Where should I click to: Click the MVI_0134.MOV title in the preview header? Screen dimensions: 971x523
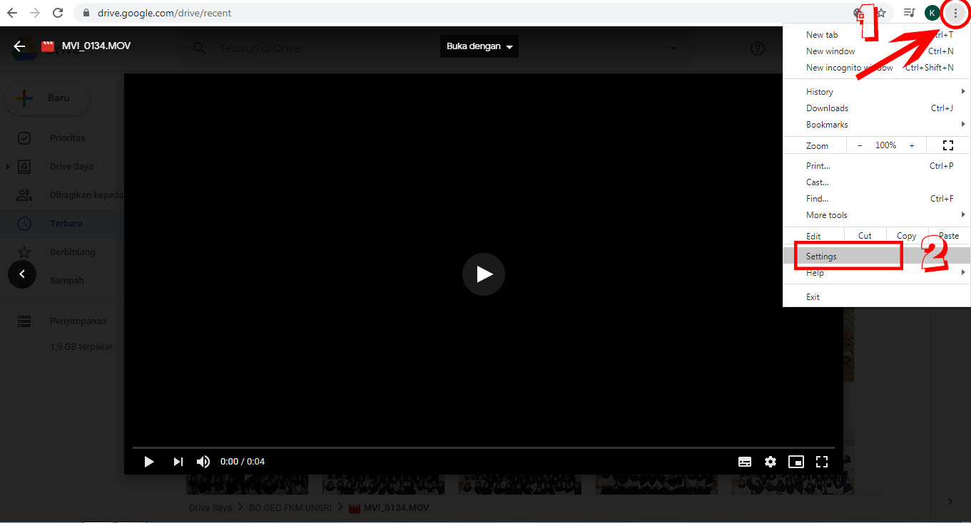pyautogui.click(x=96, y=46)
